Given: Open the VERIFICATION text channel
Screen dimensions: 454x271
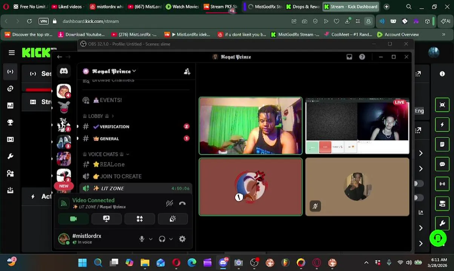Looking at the screenshot, I should tap(135, 127).
